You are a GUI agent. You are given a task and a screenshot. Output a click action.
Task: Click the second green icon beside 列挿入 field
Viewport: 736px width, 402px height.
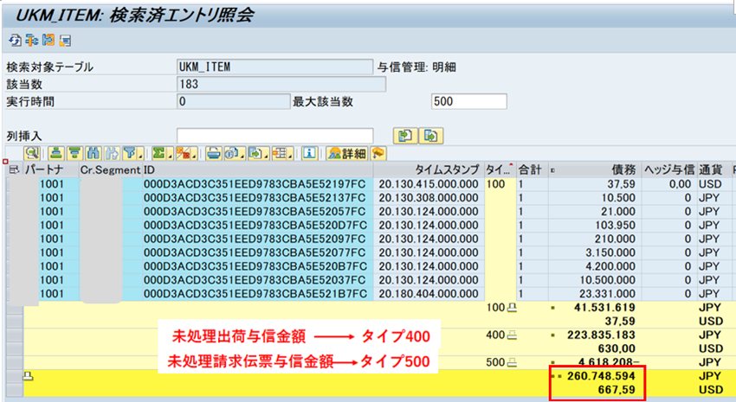pos(431,136)
